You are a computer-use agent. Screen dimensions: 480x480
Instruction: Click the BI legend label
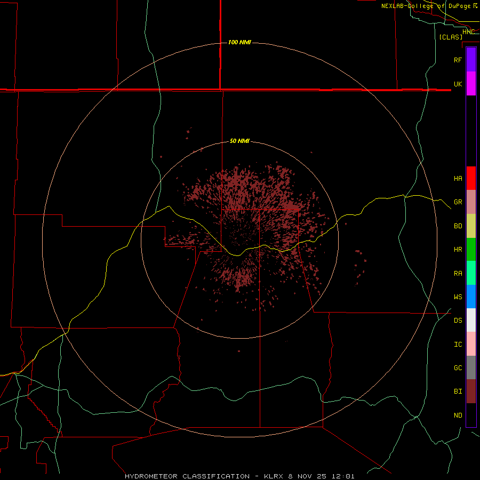point(458,391)
